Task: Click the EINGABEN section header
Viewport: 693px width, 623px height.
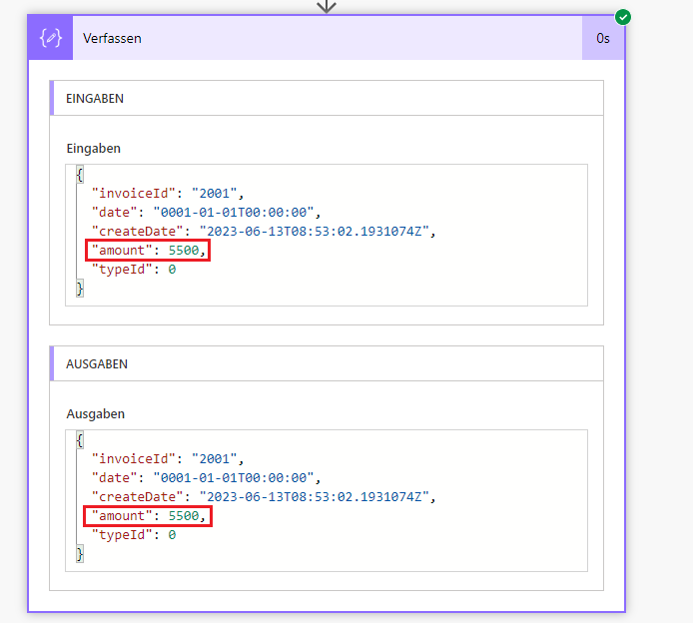Action: tap(327, 98)
